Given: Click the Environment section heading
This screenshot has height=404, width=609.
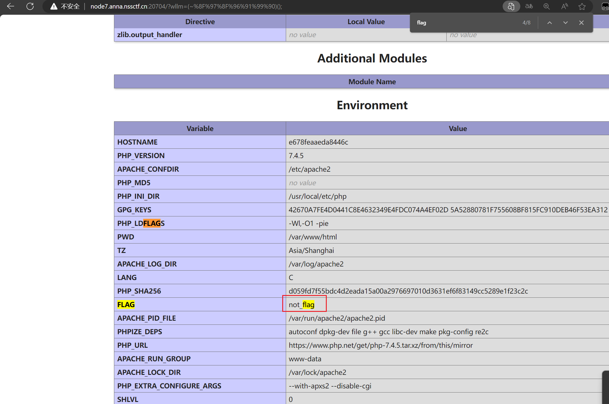Looking at the screenshot, I should (x=372, y=105).
